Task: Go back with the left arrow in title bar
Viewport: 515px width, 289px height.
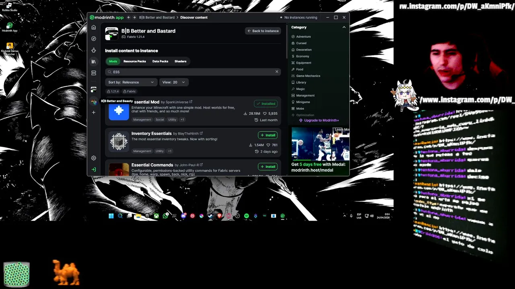Action: click(129, 17)
